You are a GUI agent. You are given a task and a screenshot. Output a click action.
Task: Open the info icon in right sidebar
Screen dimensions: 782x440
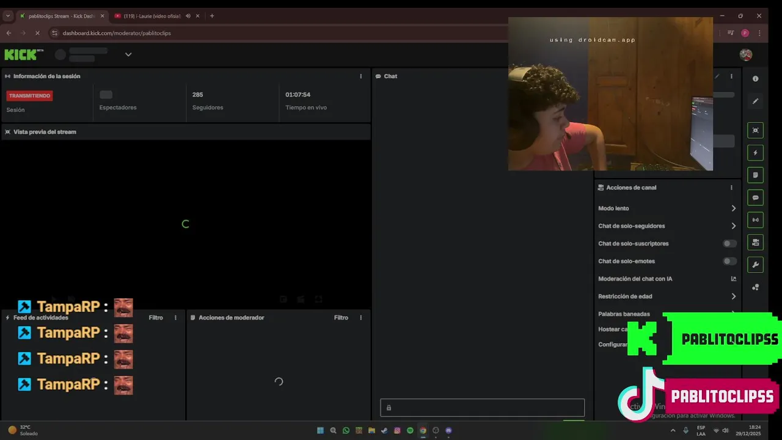(756, 79)
